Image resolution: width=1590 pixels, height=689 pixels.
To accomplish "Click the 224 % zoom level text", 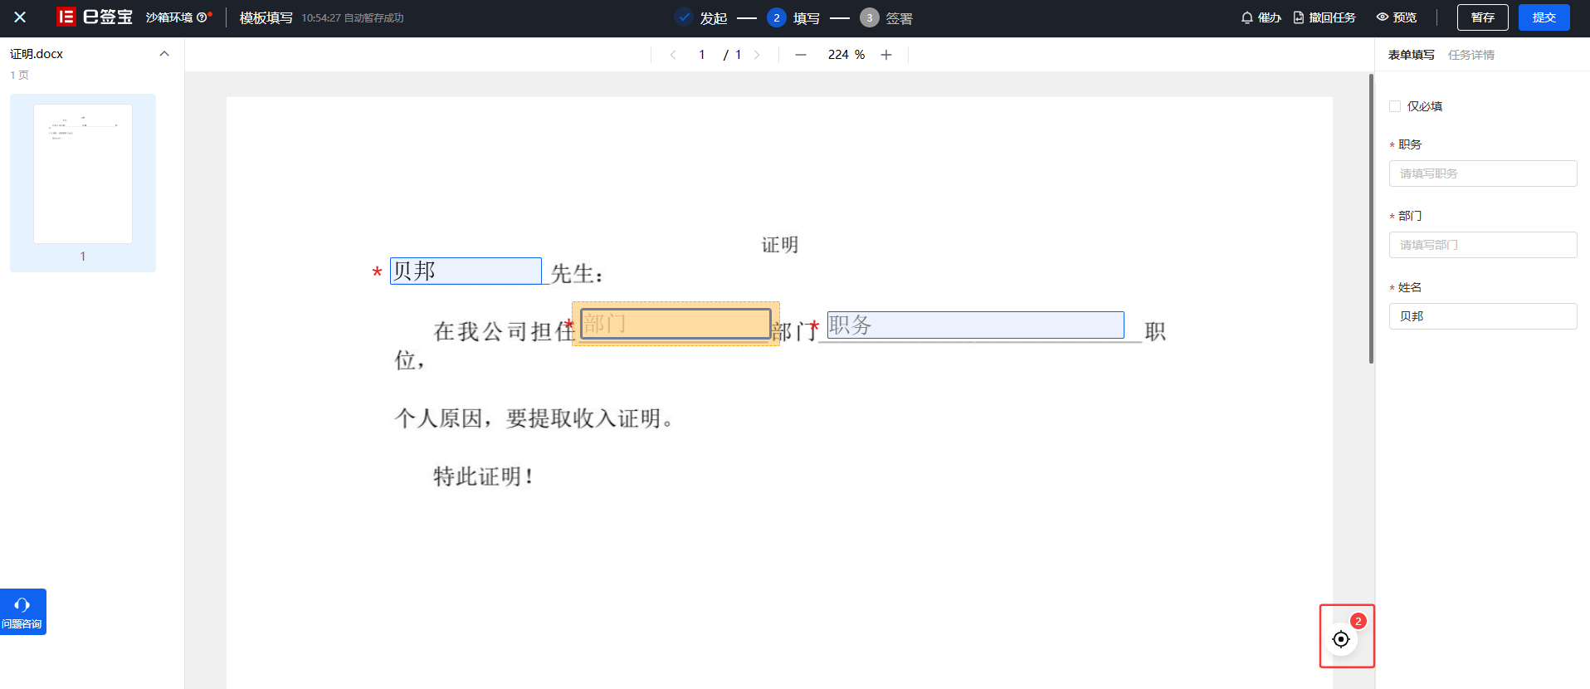I will 846,55.
